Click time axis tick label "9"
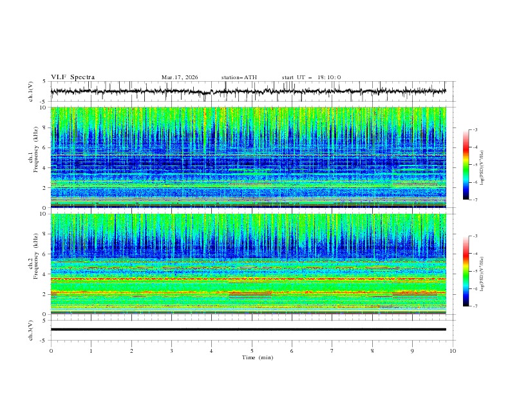This screenshot has height=394, width=510. tap(412, 351)
